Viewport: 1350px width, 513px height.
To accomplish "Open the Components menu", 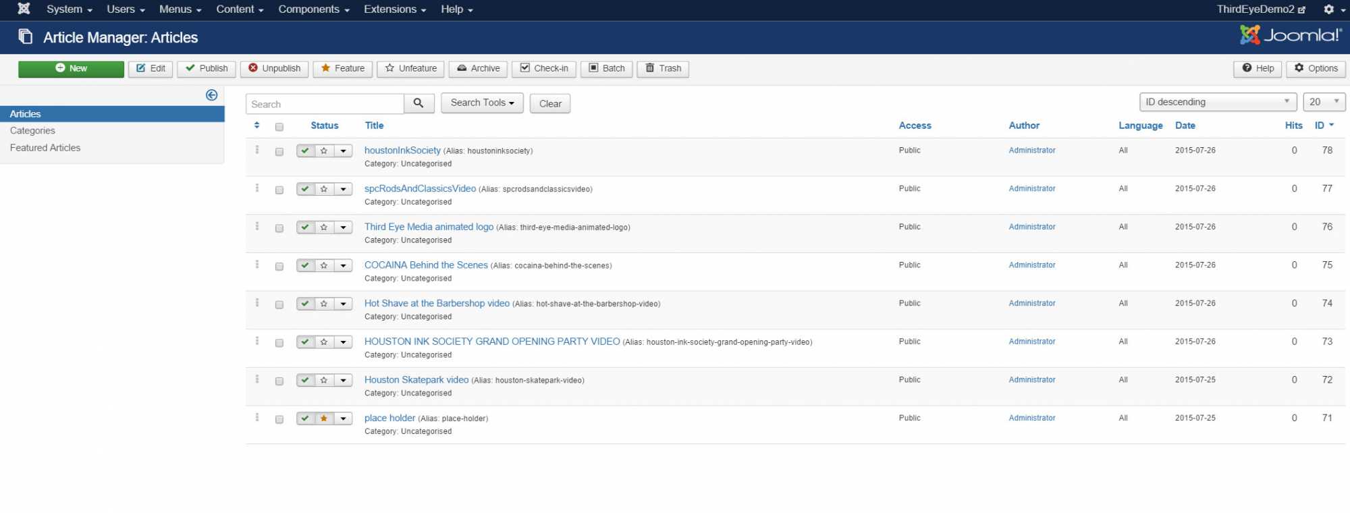I will pos(314,9).
